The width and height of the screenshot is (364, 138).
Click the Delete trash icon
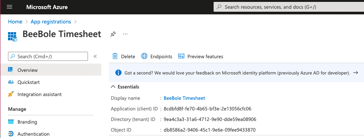115,56
